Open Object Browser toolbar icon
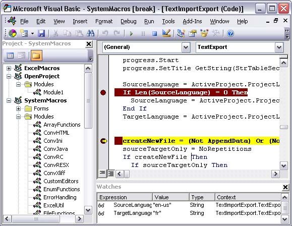 [204, 33]
